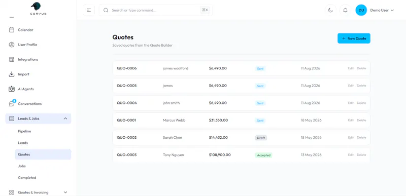Image resolution: width=406 pixels, height=196 pixels.
Task: Click the Integrations grid icon
Action: tap(12, 59)
